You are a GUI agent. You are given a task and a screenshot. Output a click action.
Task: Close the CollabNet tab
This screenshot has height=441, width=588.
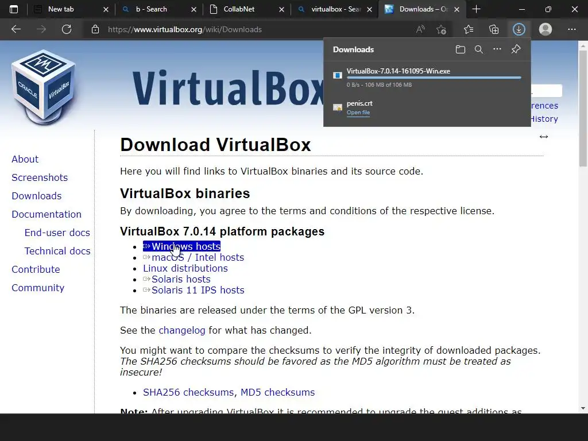(281, 9)
